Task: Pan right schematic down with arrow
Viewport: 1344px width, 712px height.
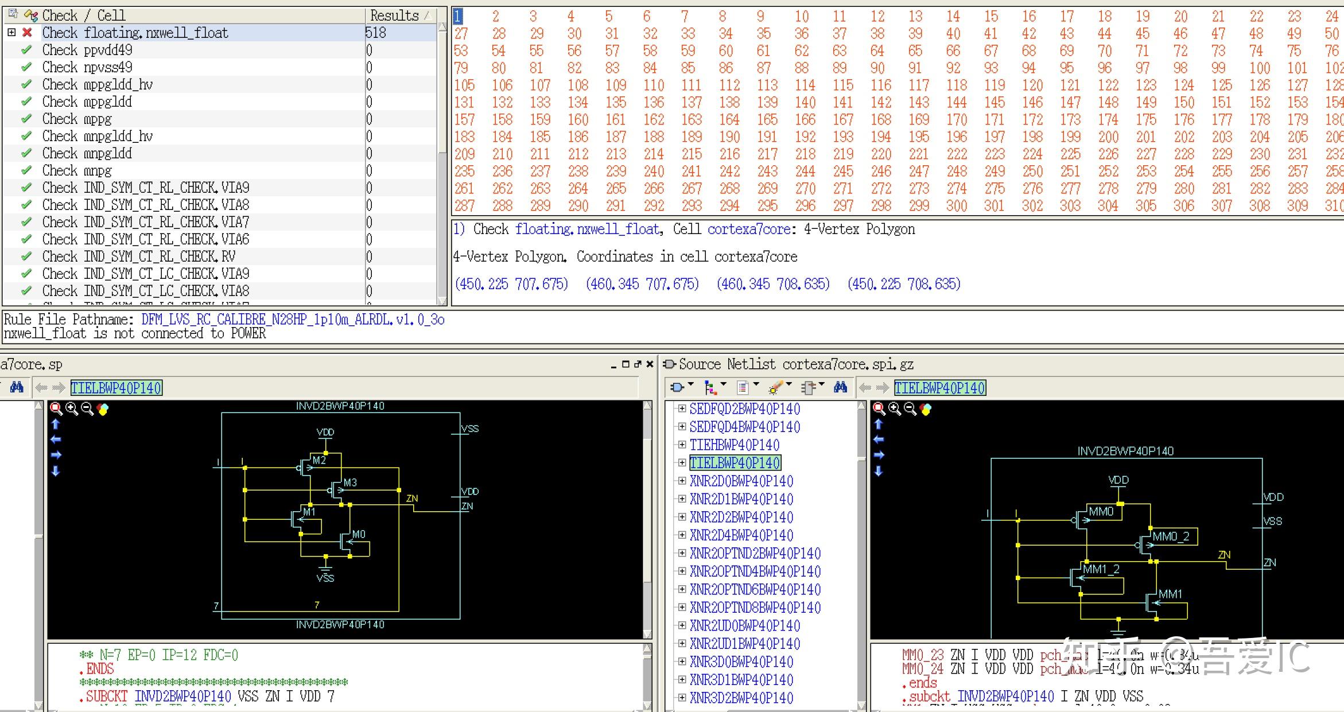Action: [879, 471]
